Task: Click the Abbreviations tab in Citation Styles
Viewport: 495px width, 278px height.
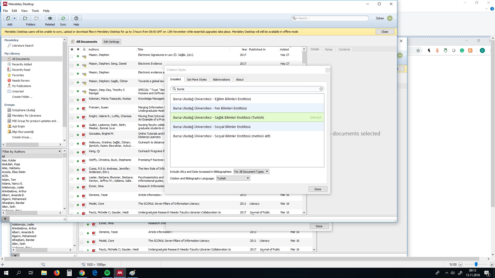Action: tap(221, 79)
